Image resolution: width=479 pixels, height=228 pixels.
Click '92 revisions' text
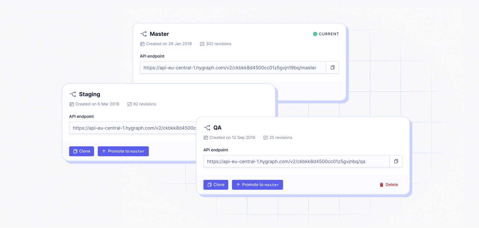tap(145, 104)
